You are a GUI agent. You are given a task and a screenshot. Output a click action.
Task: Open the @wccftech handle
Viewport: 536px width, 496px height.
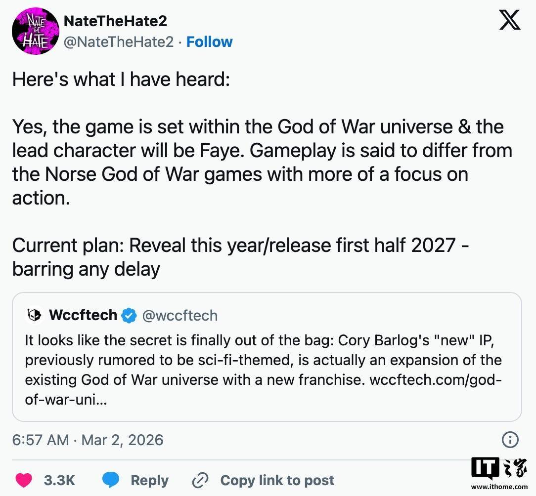tap(179, 315)
